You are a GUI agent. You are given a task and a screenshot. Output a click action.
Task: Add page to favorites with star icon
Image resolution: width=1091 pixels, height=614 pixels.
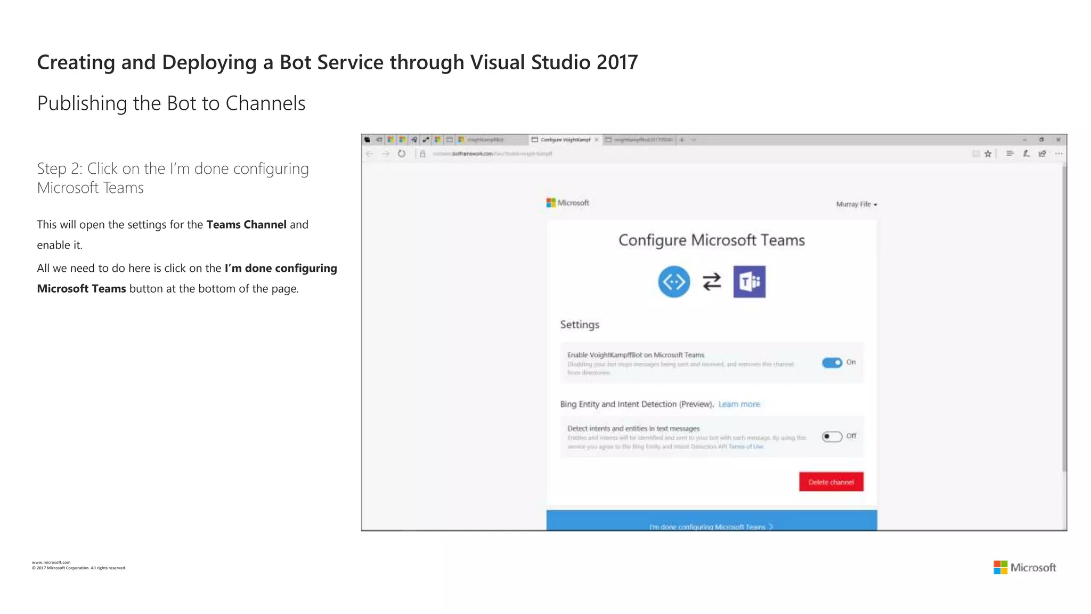(988, 153)
